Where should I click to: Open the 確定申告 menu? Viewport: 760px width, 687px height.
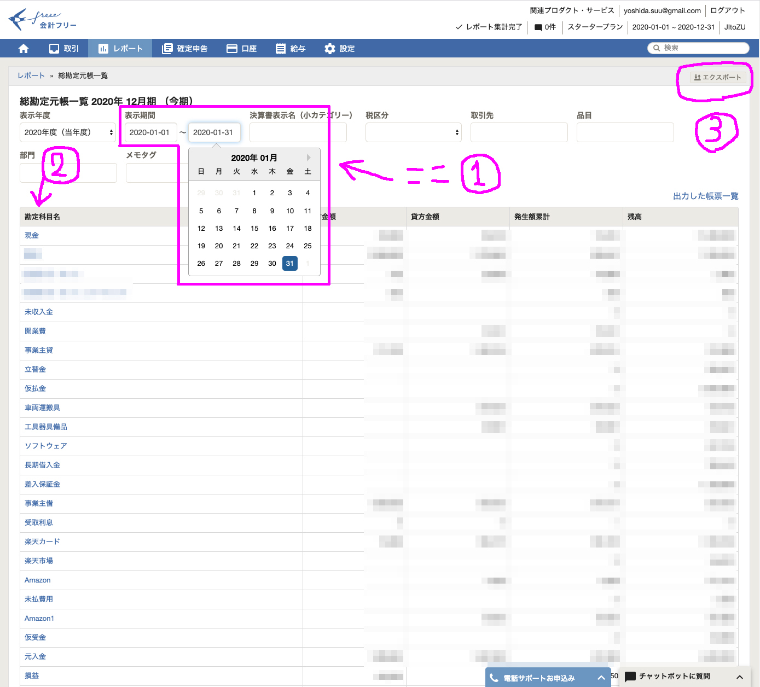click(x=185, y=49)
